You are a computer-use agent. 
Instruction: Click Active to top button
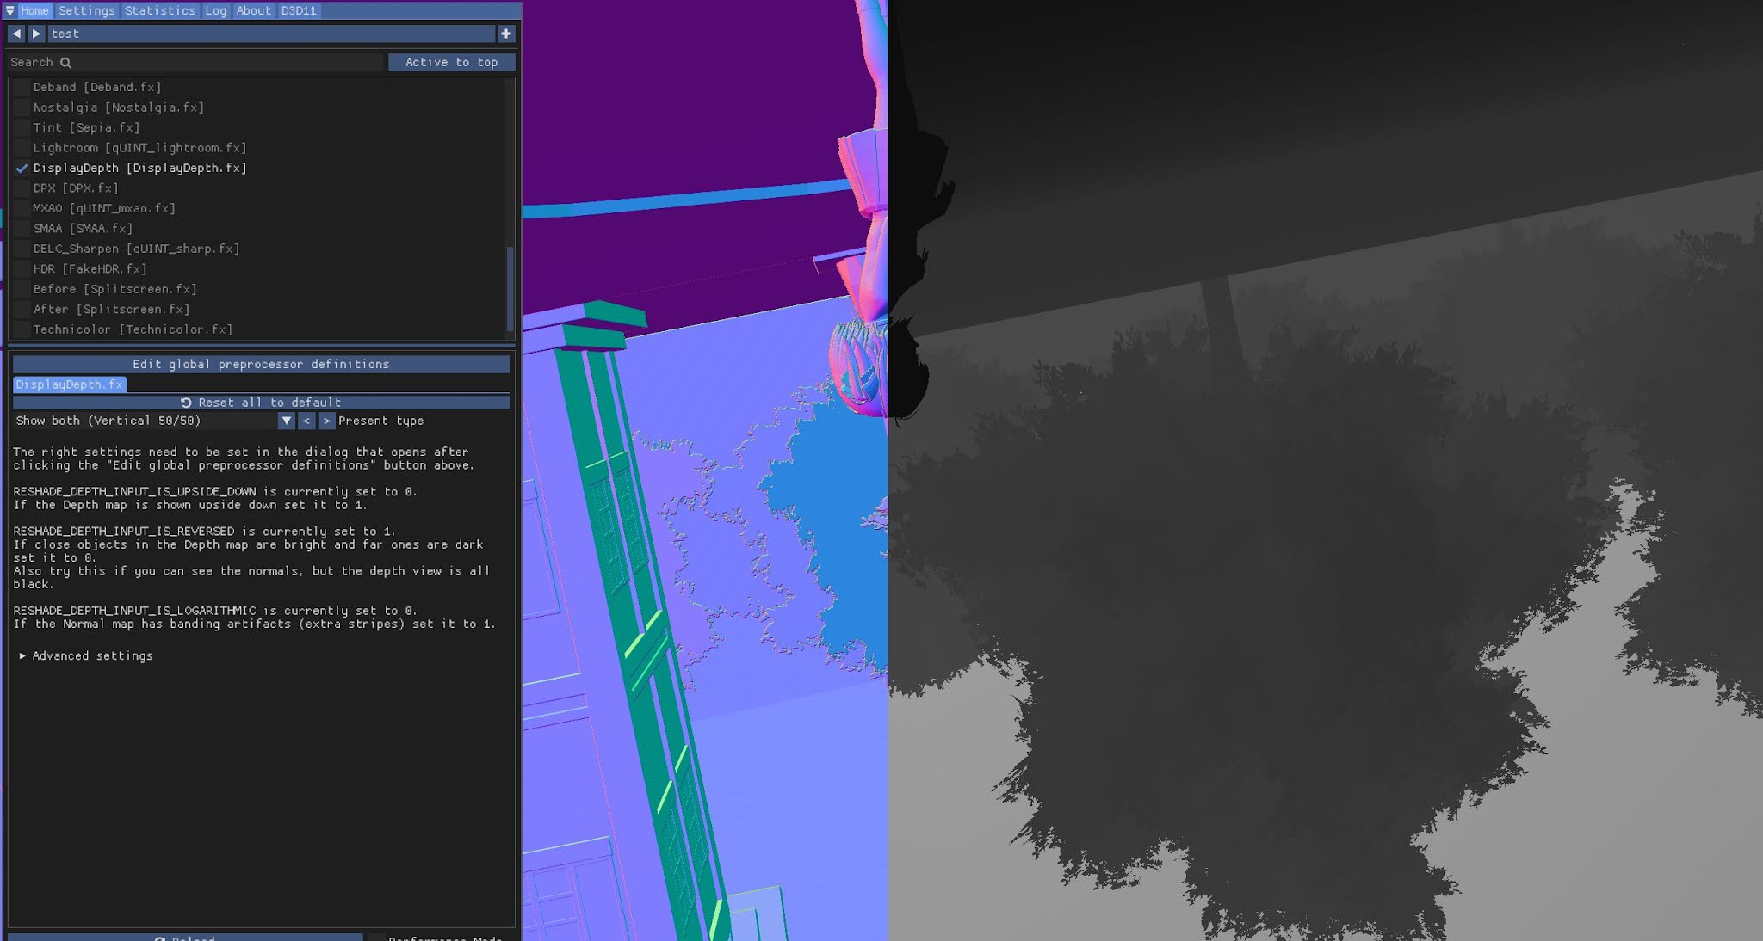click(x=451, y=62)
